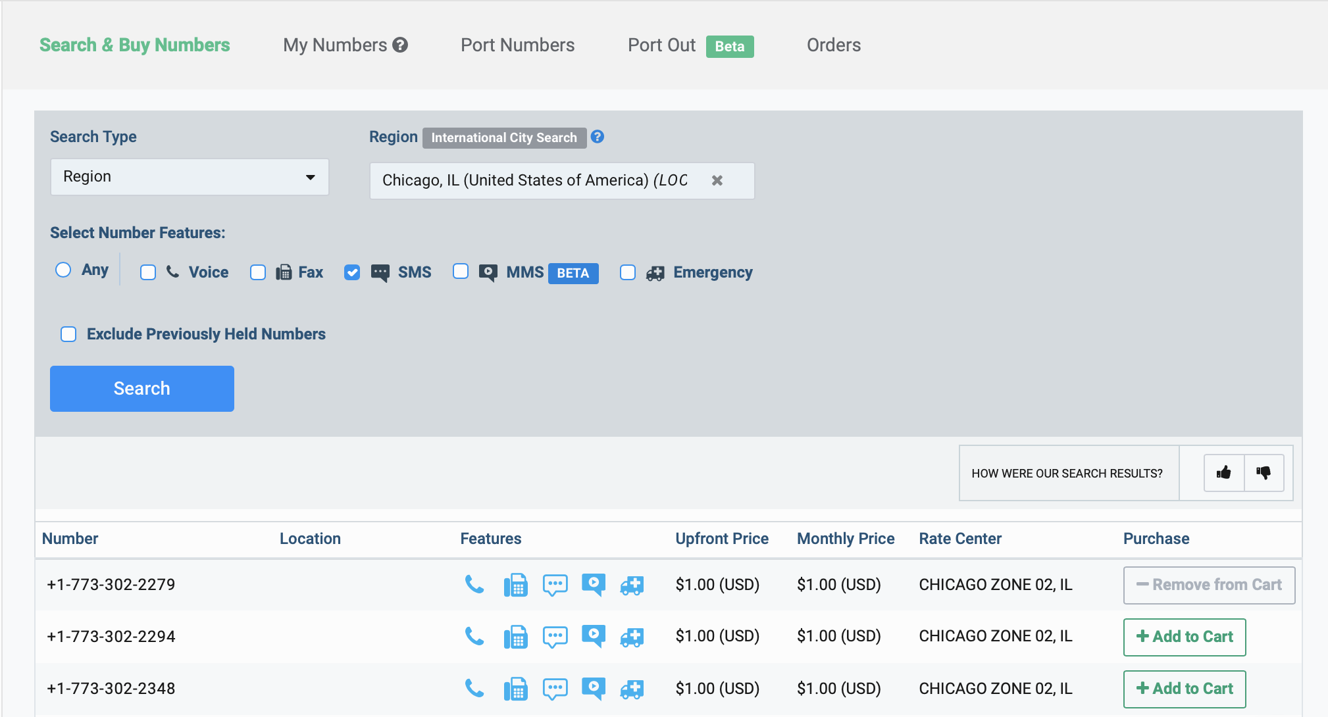Open the Orders tab
Screen dimensions: 1328x717
(x=834, y=45)
